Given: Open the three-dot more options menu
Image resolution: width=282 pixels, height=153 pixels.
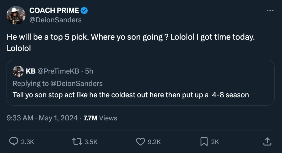Looking at the screenshot, I should pyautogui.click(x=270, y=10).
